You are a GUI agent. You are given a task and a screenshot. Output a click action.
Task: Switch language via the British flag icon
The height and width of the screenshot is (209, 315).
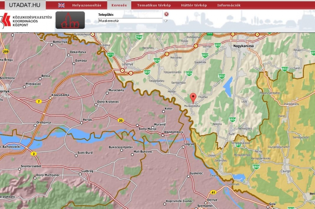pos(61,5)
